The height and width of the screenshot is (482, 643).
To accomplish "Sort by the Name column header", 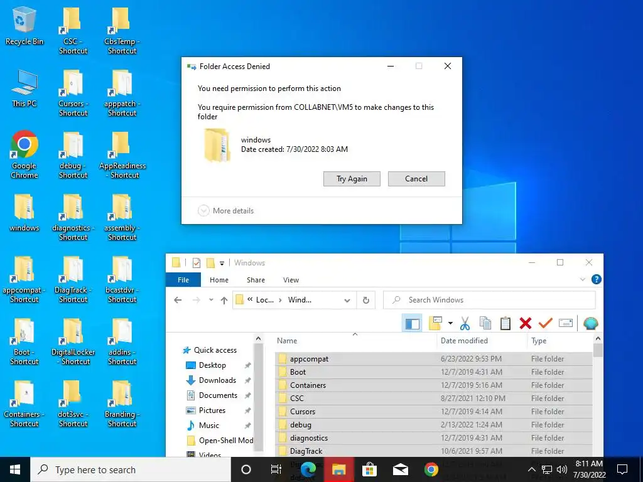I will tap(287, 341).
